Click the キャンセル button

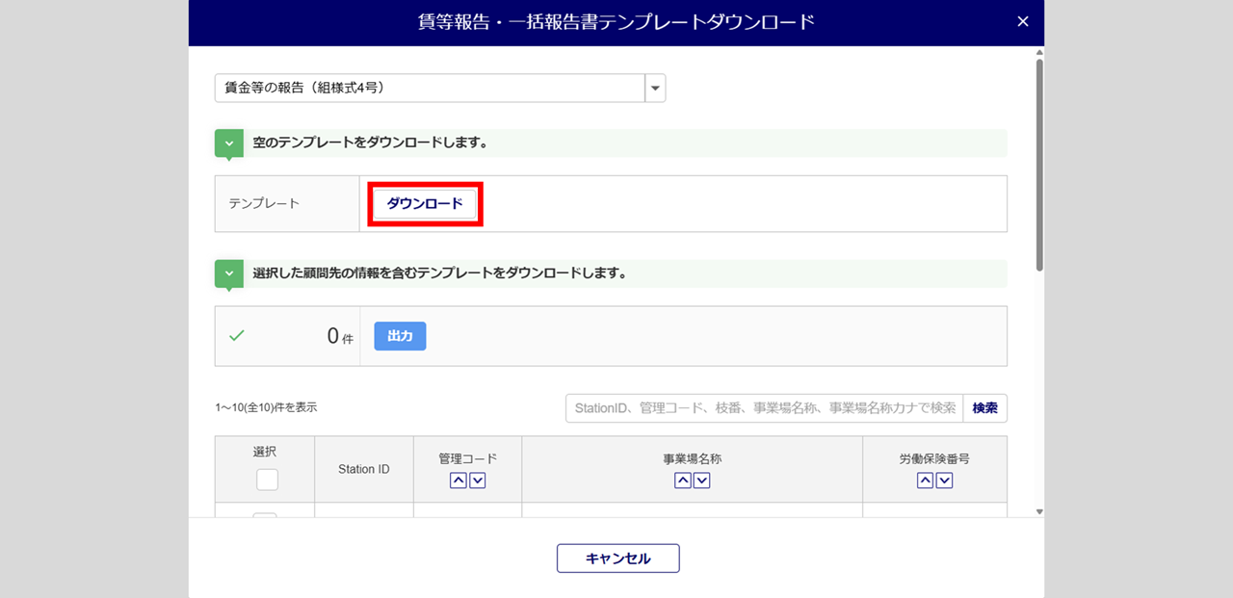(617, 559)
